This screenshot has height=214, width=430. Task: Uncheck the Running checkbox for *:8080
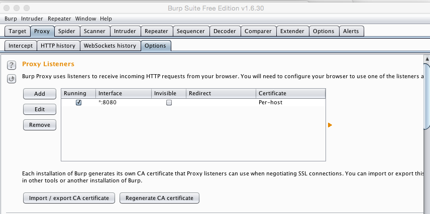78,102
